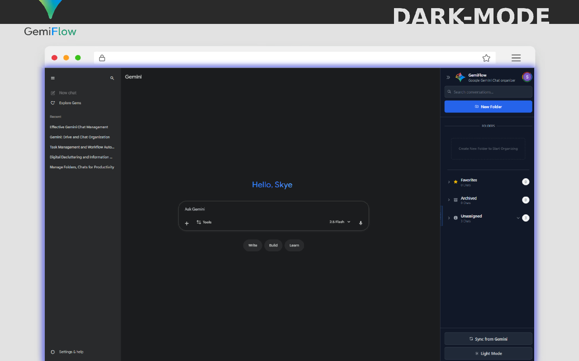Viewport: 579px width, 361px height.
Task: Click the Gemini title in header
Action: [133, 77]
